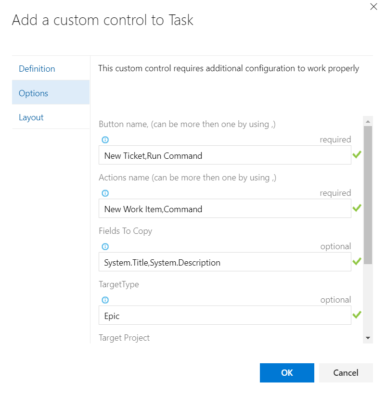Switch to the Layout tab
Screen dimensions: 386x395
(x=31, y=117)
